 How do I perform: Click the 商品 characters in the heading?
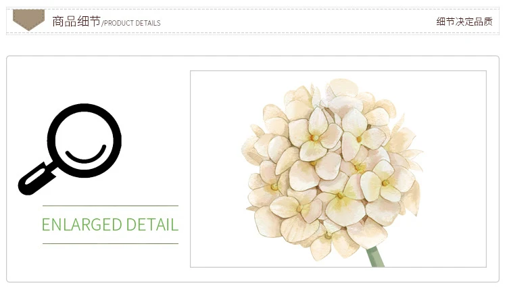tap(64, 22)
